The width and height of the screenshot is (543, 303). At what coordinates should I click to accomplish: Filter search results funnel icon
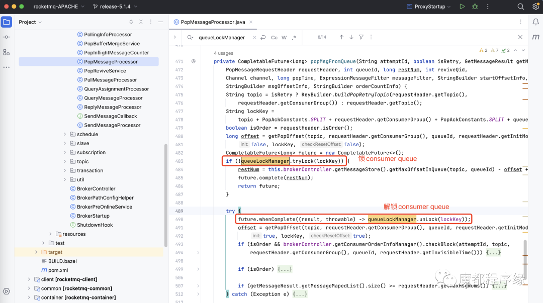click(361, 37)
